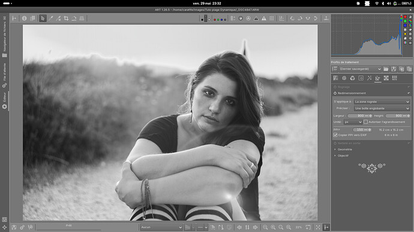Screen dimensions: 414x232
Task: Toggle the left panel visibility icon
Action: click(14, 18)
